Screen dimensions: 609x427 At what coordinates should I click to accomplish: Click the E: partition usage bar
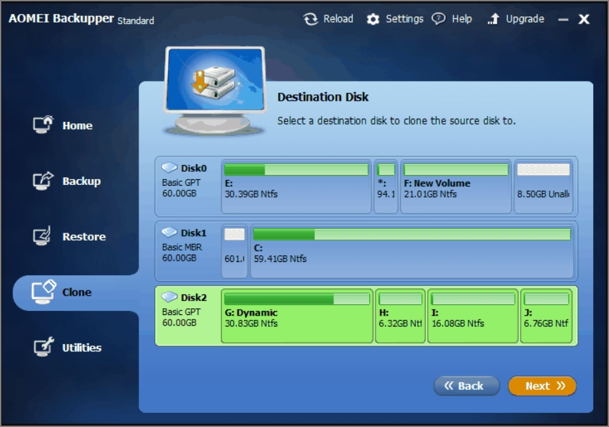(x=296, y=170)
